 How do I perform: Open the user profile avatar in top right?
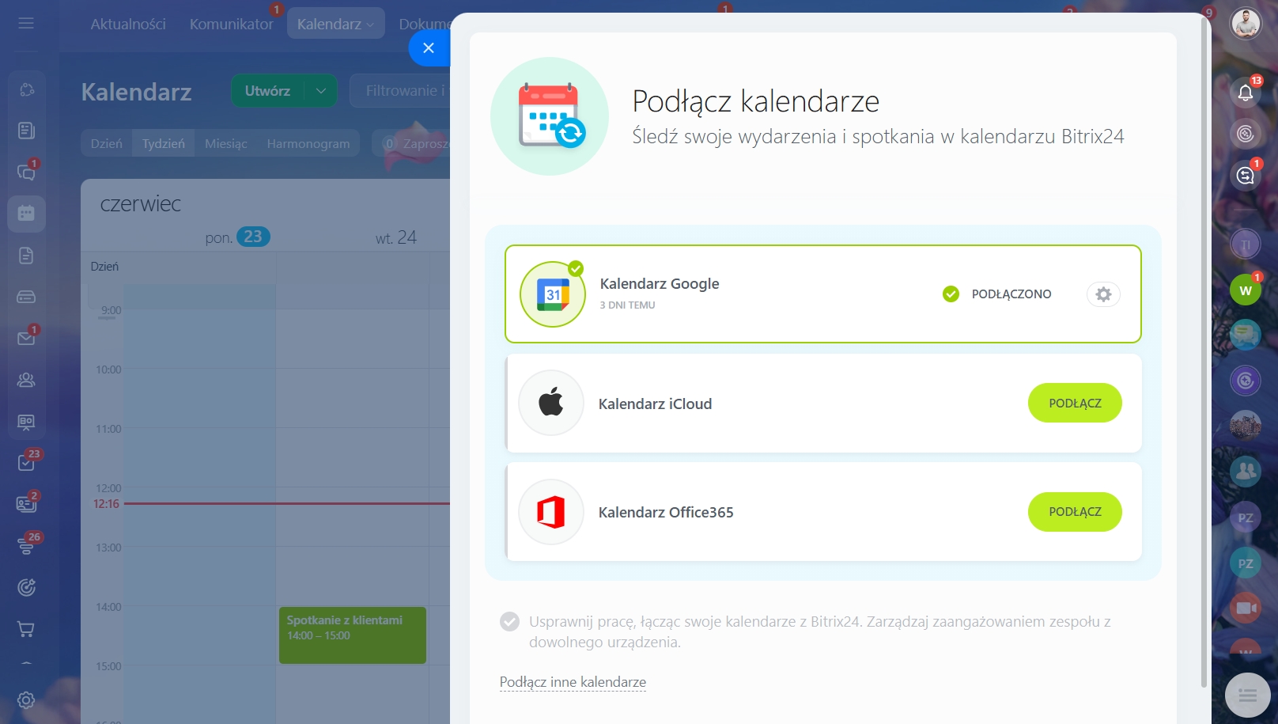tap(1246, 24)
